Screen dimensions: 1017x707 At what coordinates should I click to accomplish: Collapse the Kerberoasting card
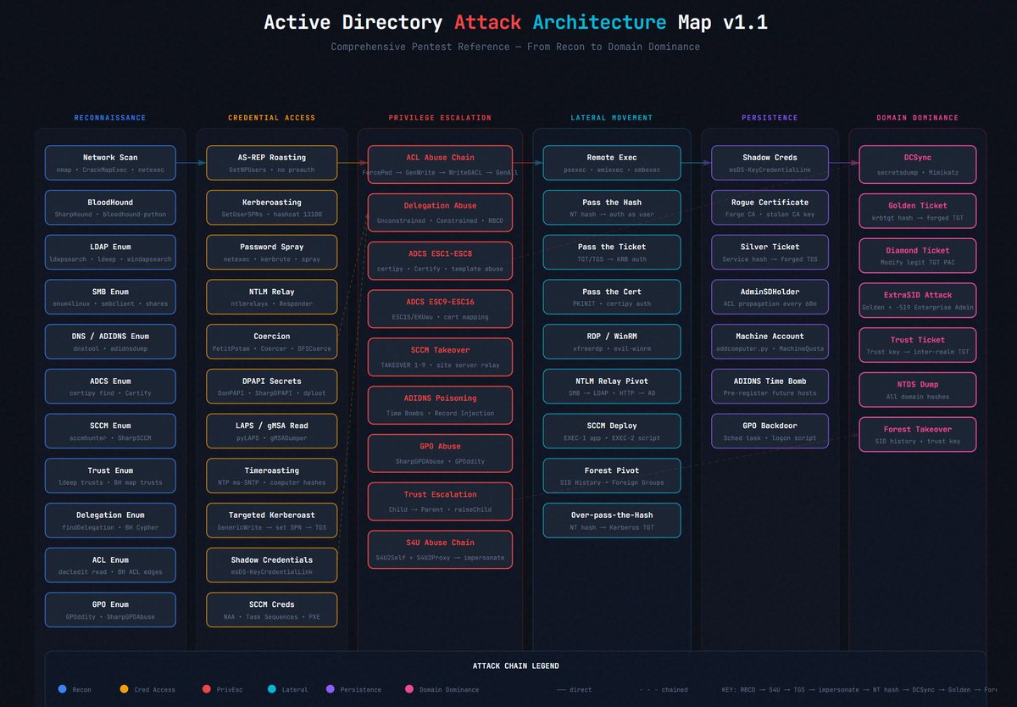[271, 208]
